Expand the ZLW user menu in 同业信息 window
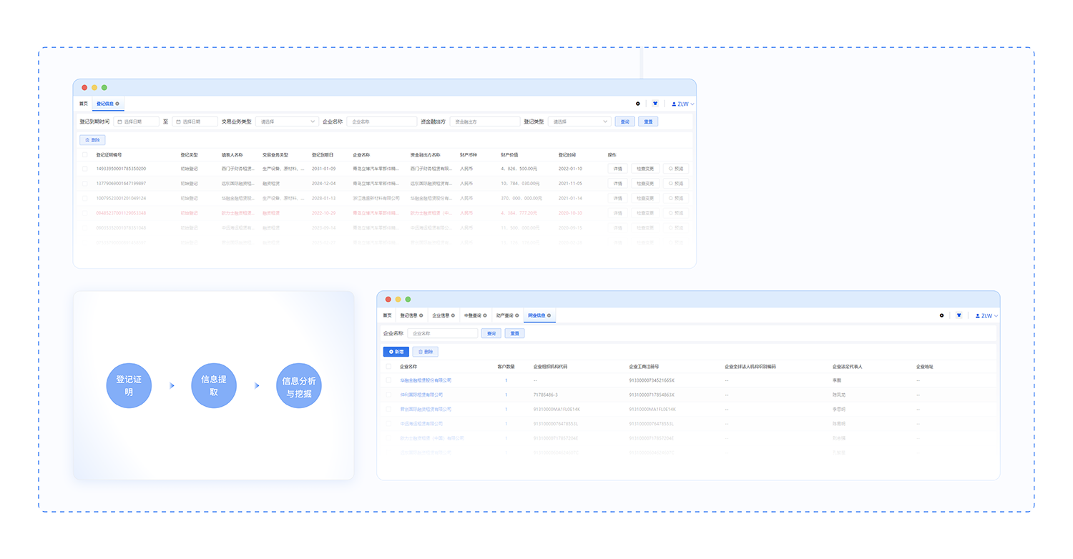 (986, 315)
